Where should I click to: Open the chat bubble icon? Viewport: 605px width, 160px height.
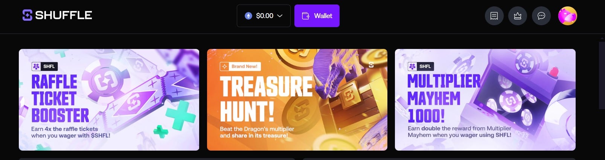[x=541, y=16]
